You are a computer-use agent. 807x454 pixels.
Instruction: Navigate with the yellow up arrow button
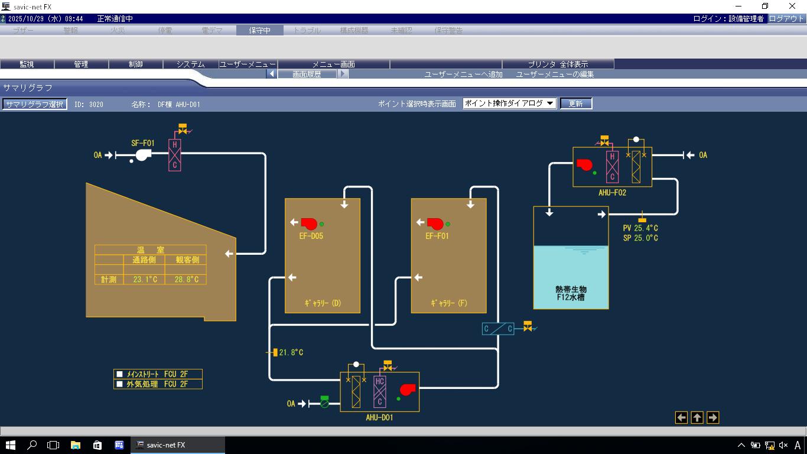point(697,417)
